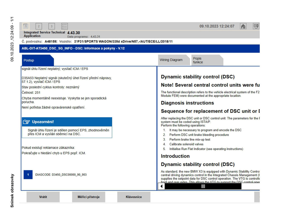Click the blue ABL-DIT-AT3450_DSC_SG_INFO title bar
The height and width of the screenshot is (224, 289).
tap(140, 48)
